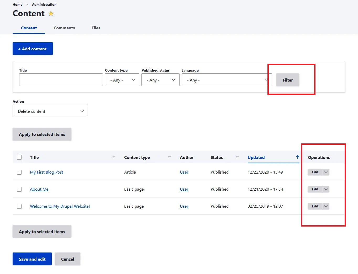Open the About Me link
Image resolution: width=358 pixels, height=274 pixels.
click(39, 189)
